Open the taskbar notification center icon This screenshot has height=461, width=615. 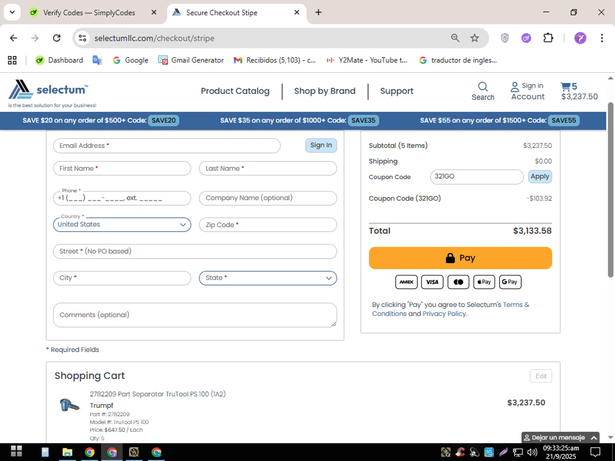click(595, 452)
